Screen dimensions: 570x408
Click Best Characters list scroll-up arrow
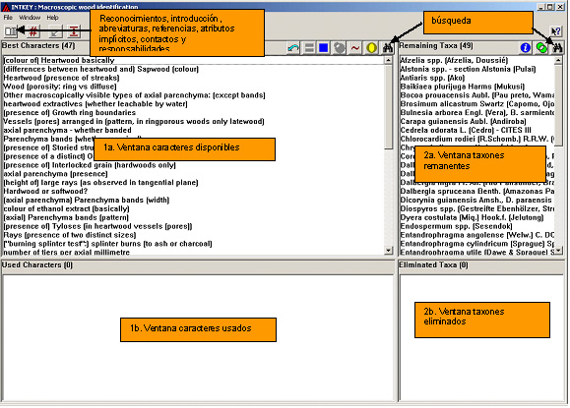388,61
